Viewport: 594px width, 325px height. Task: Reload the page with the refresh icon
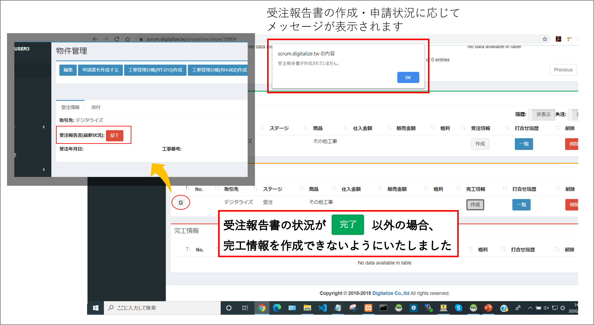(x=117, y=39)
